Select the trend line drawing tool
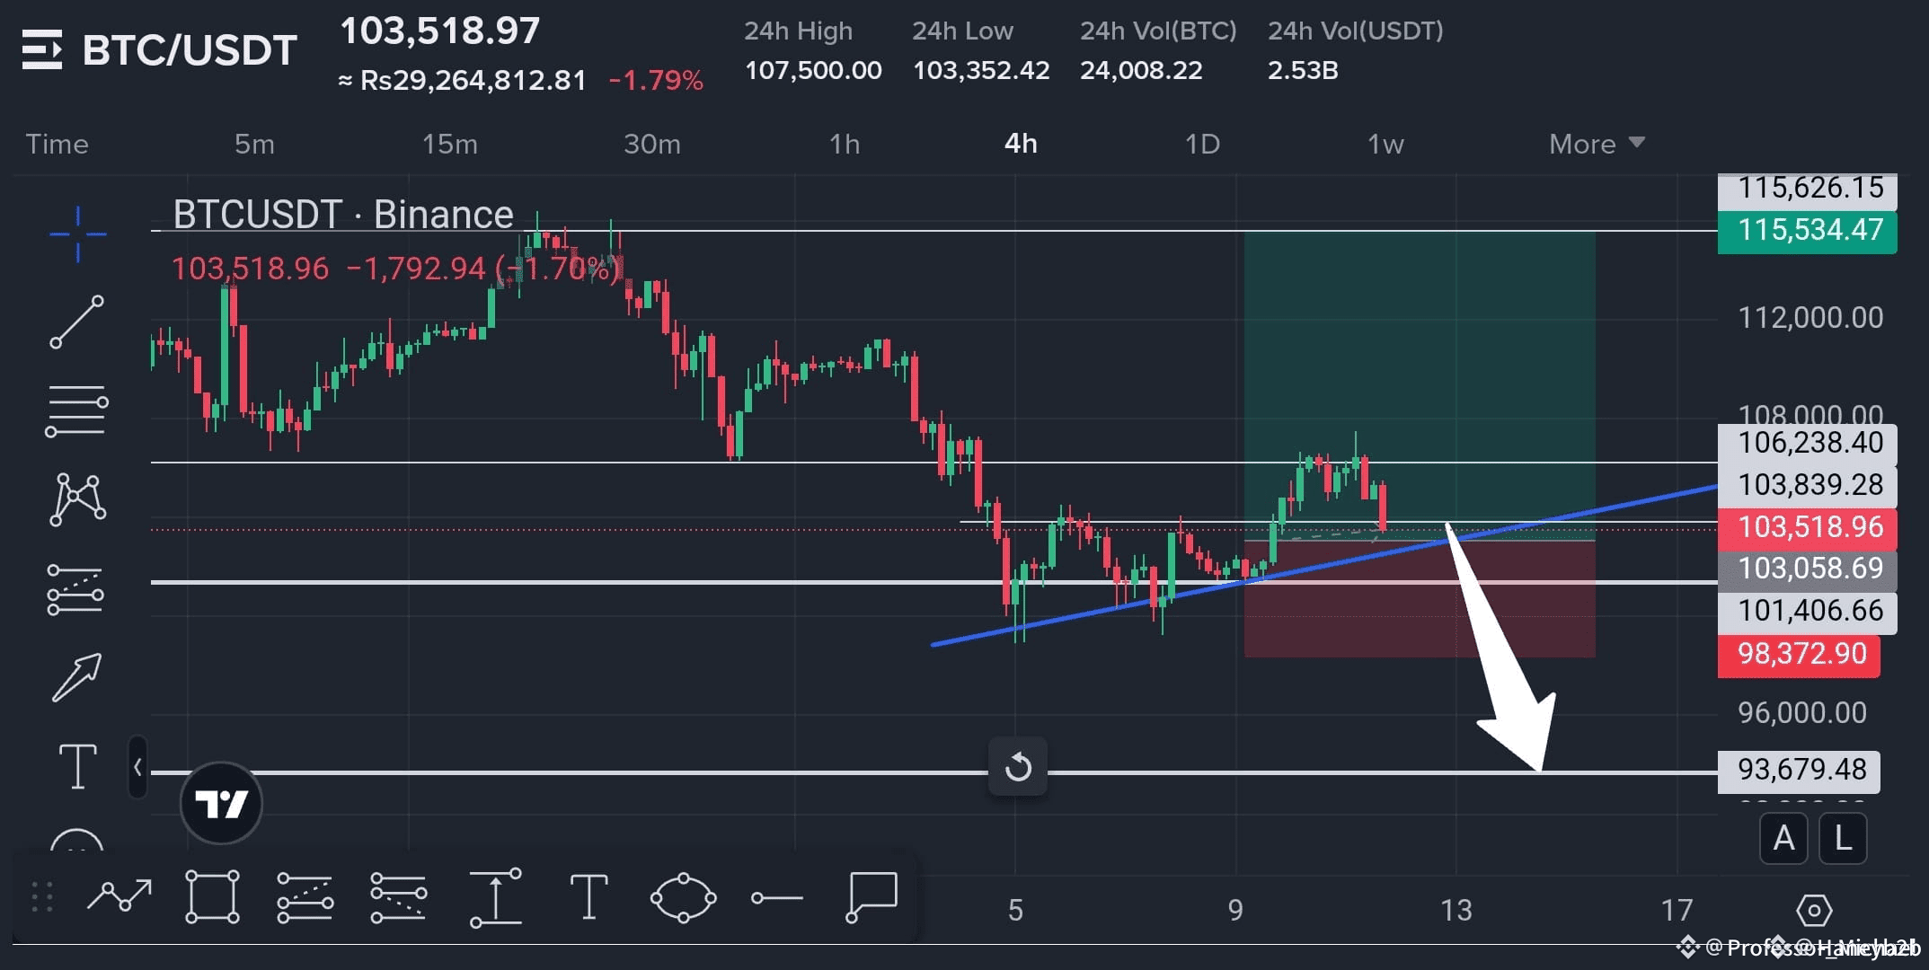This screenshot has width=1929, height=970. tap(77, 322)
